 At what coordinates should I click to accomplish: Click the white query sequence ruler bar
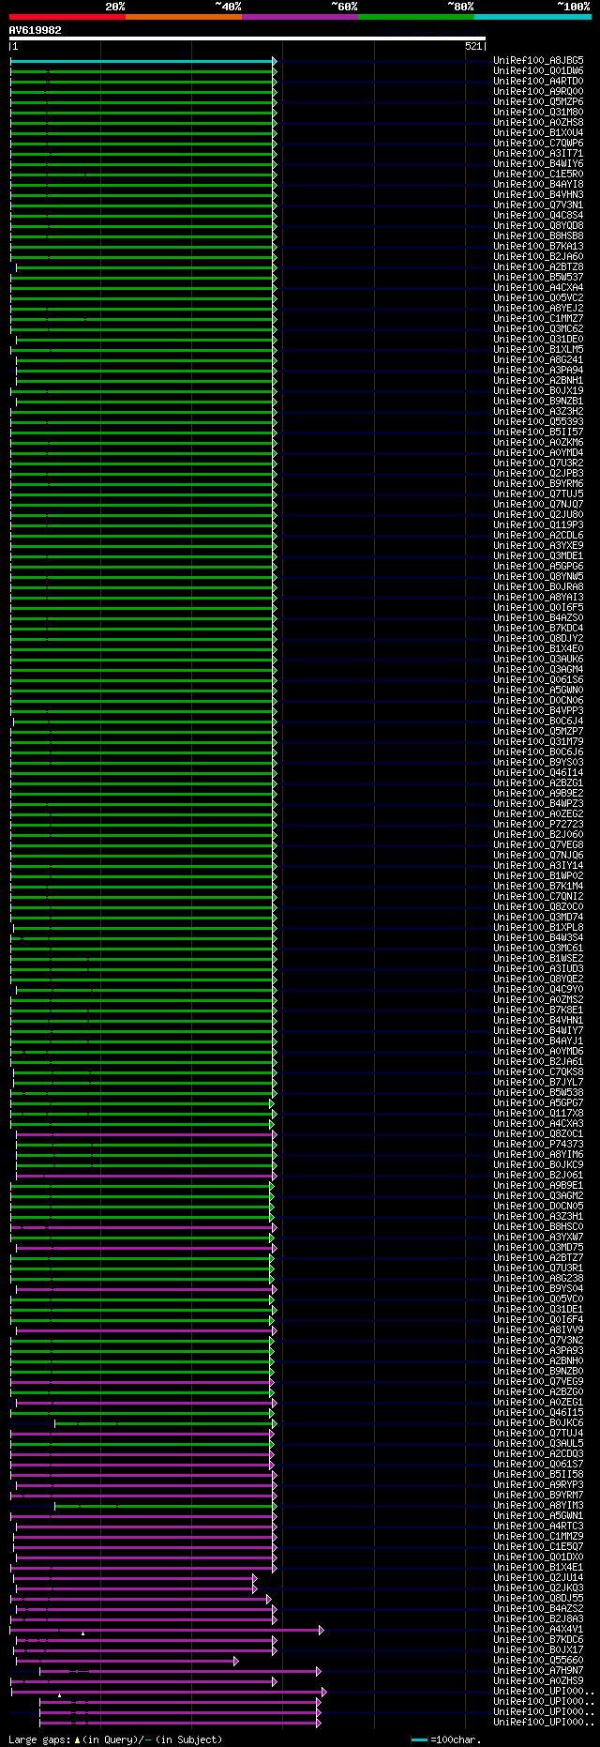(247, 38)
